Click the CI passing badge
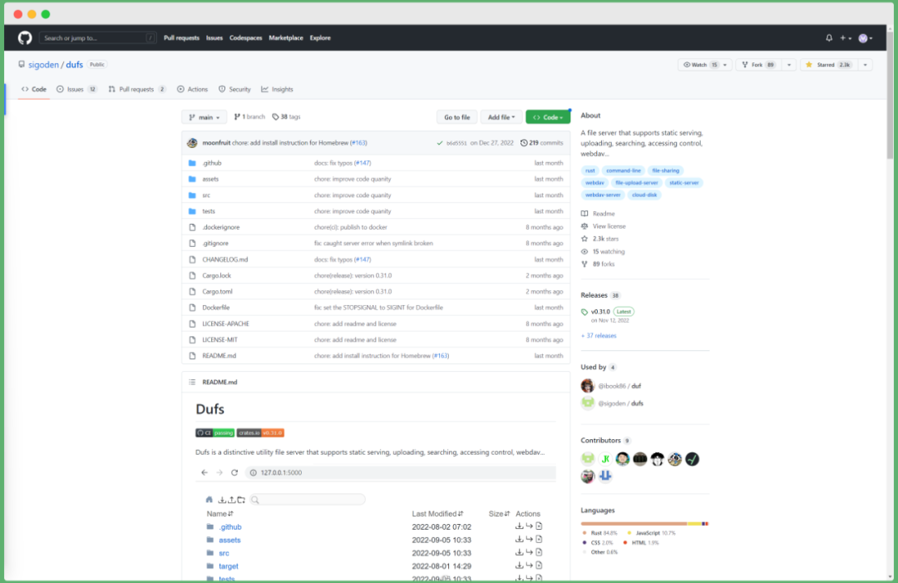Image resolution: width=898 pixels, height=583 pixels. (215, 433)
